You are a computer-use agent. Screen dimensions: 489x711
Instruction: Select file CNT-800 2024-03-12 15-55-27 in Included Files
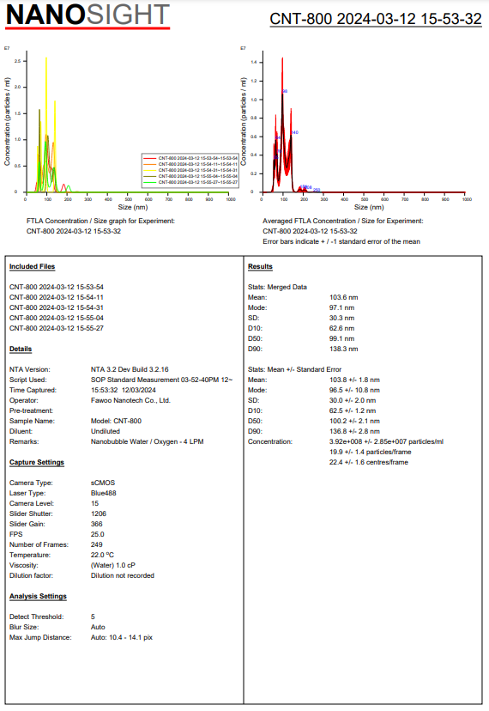(57, 328)
